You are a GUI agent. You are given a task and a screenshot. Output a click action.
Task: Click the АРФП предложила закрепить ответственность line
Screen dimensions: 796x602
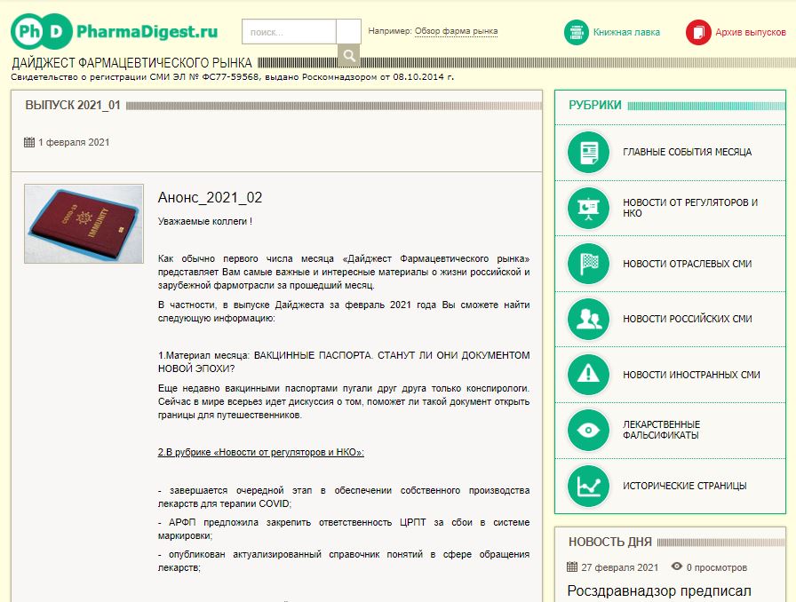click(344, 529)
